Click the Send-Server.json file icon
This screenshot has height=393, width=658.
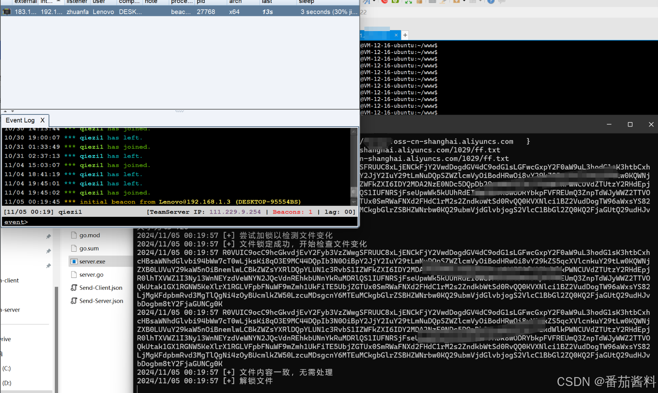tap(74, 301)
